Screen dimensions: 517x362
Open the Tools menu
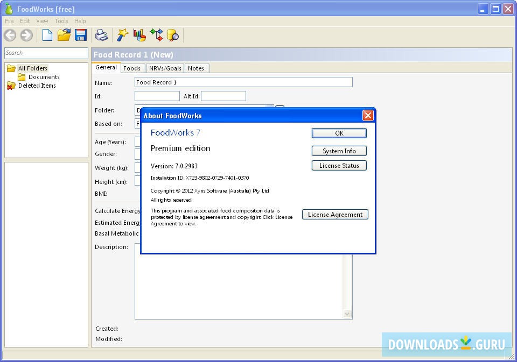click(61, 21)
